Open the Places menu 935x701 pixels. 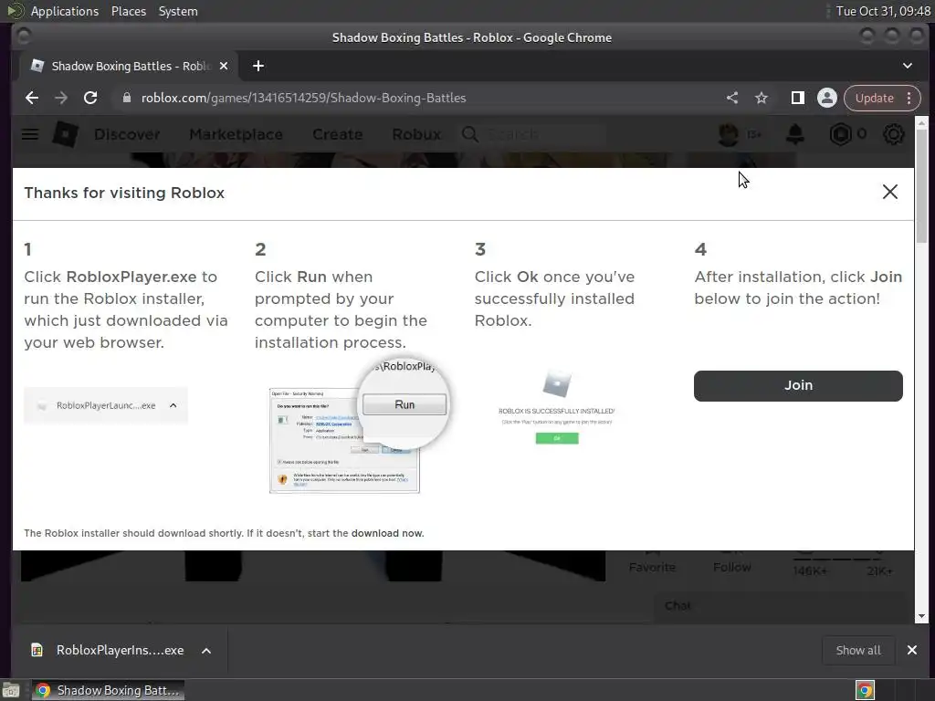128,11
